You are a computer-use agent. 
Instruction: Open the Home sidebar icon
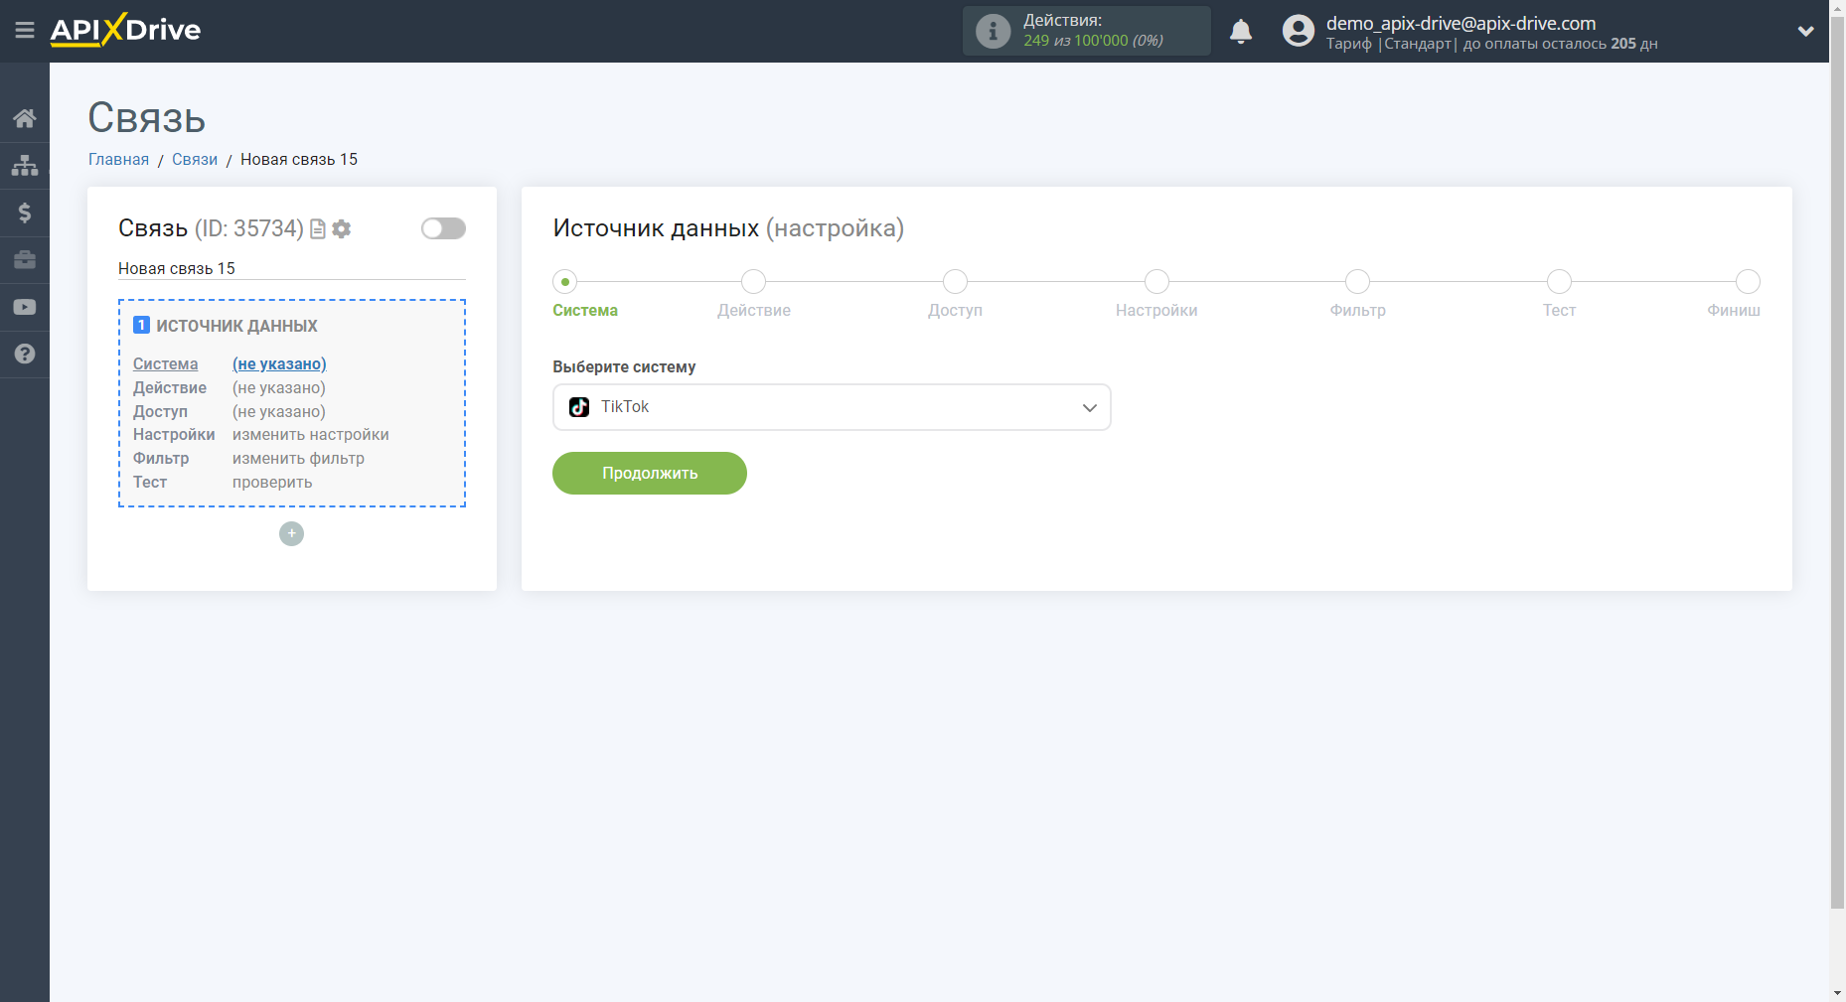[25, 118]
